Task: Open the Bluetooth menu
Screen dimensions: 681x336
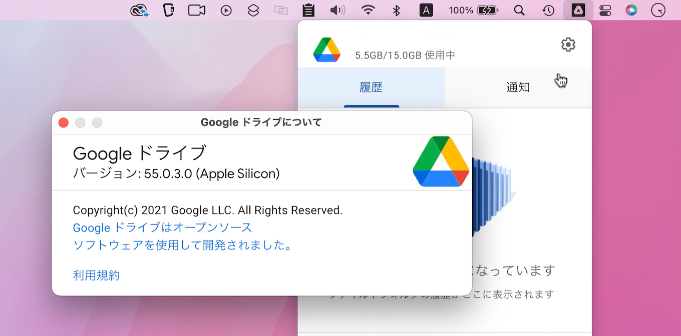Action: (x=397, y=10)
